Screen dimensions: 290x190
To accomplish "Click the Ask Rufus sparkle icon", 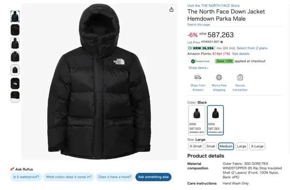I will click(12, 169).
